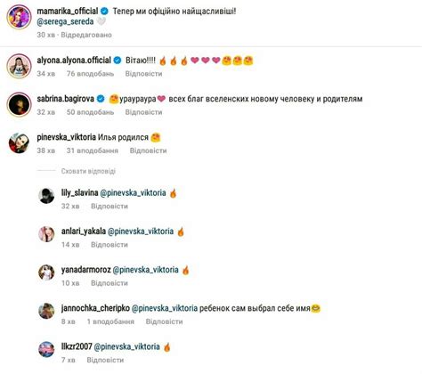Image resolution: width=422 pixels, height=374 pixels.
Task: Collapse replies with Сховати відповіді
Action: [x=88, y=171]
